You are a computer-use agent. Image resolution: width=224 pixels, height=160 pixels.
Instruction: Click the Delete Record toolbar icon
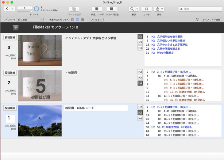pos(111,9)
